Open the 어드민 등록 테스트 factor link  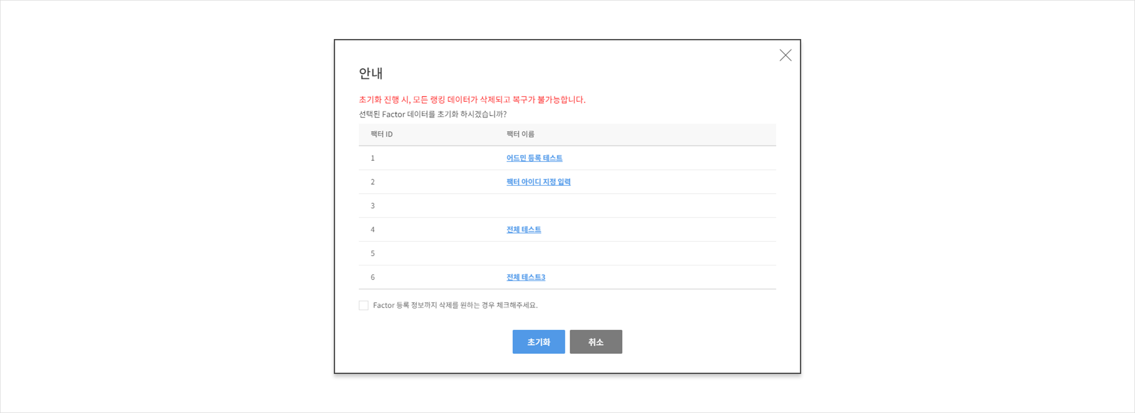pos(534,158)
